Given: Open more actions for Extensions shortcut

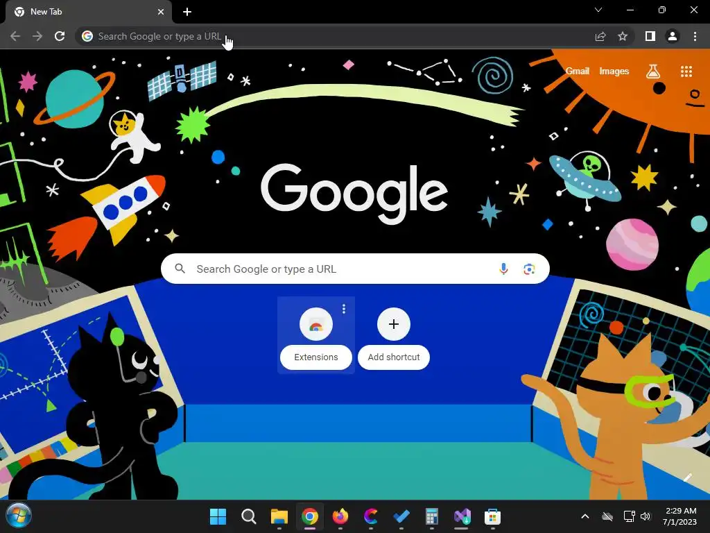Looking at the screenshot, I should click(344, 309).
